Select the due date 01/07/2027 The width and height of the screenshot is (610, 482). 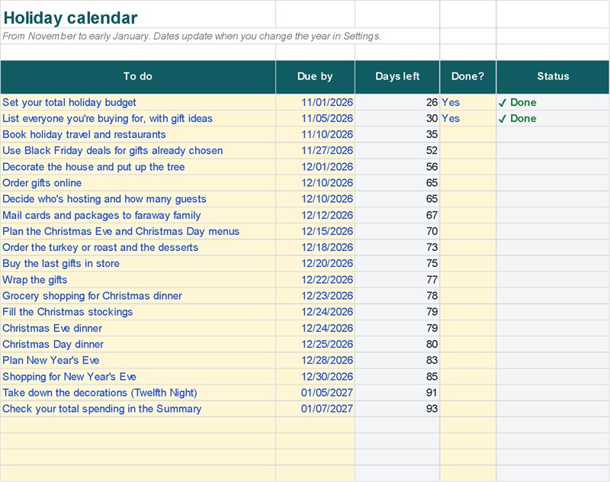(x=316, y=409)
